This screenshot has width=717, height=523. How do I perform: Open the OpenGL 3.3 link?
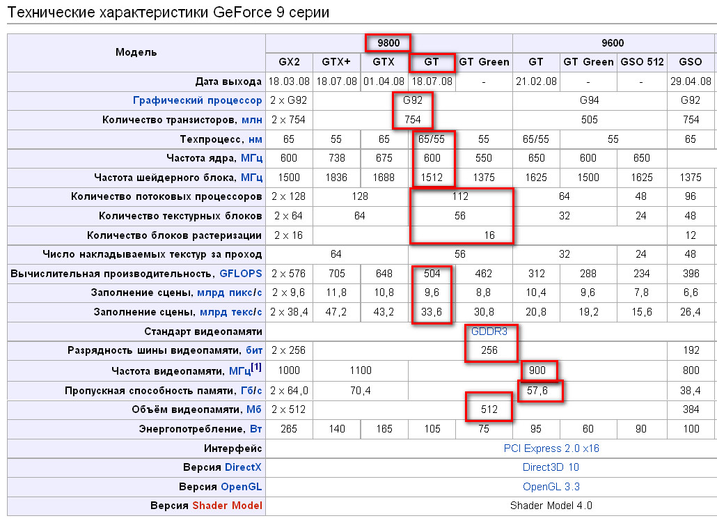pos(551,487)
